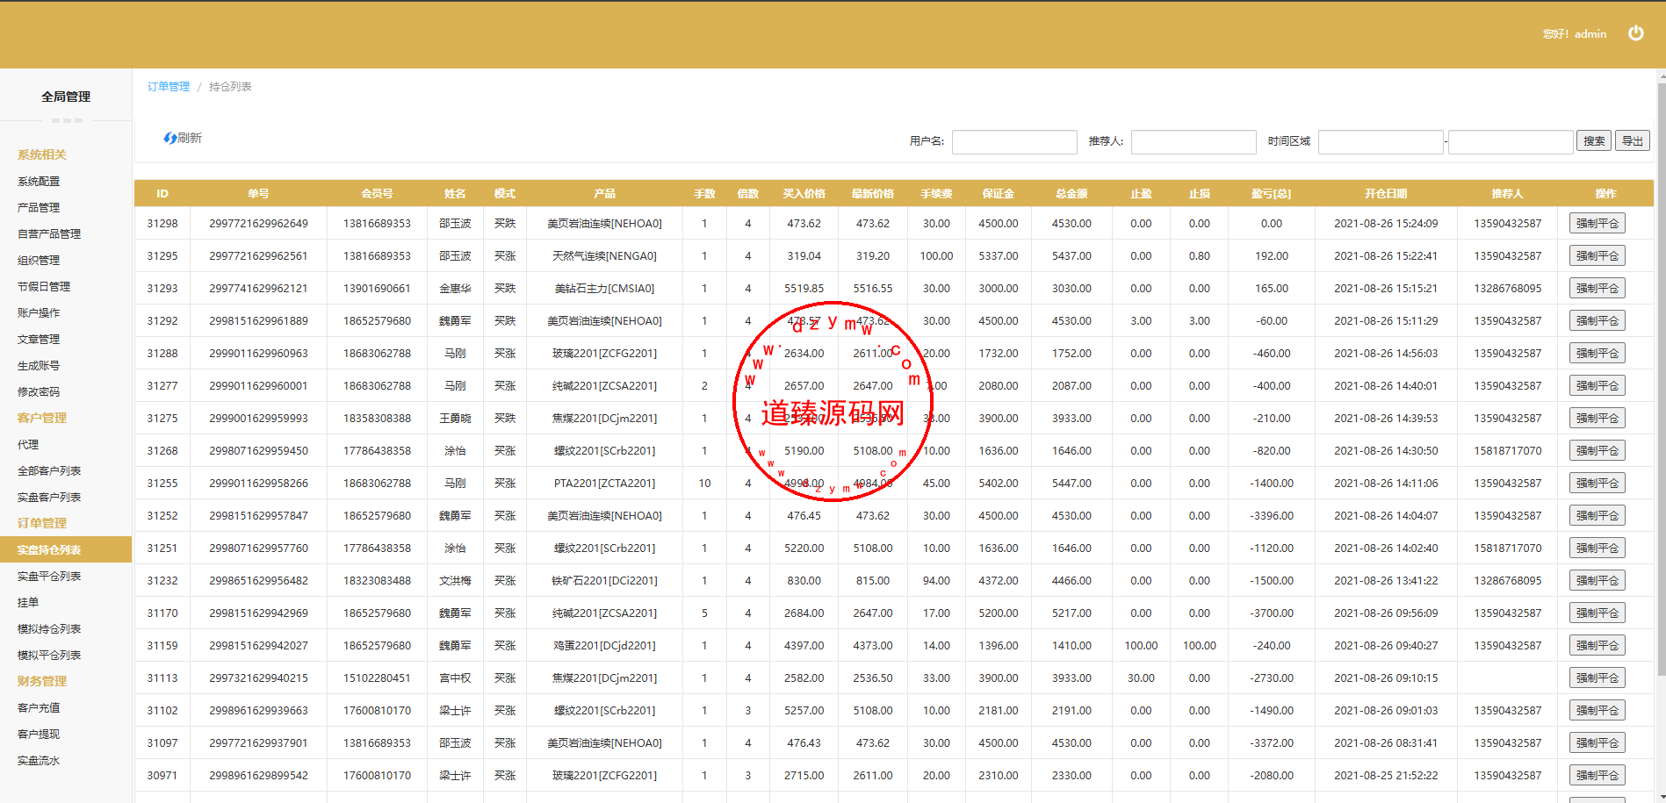Click the start time range field
The image size is (1666, 803).
pos(1381,141)
